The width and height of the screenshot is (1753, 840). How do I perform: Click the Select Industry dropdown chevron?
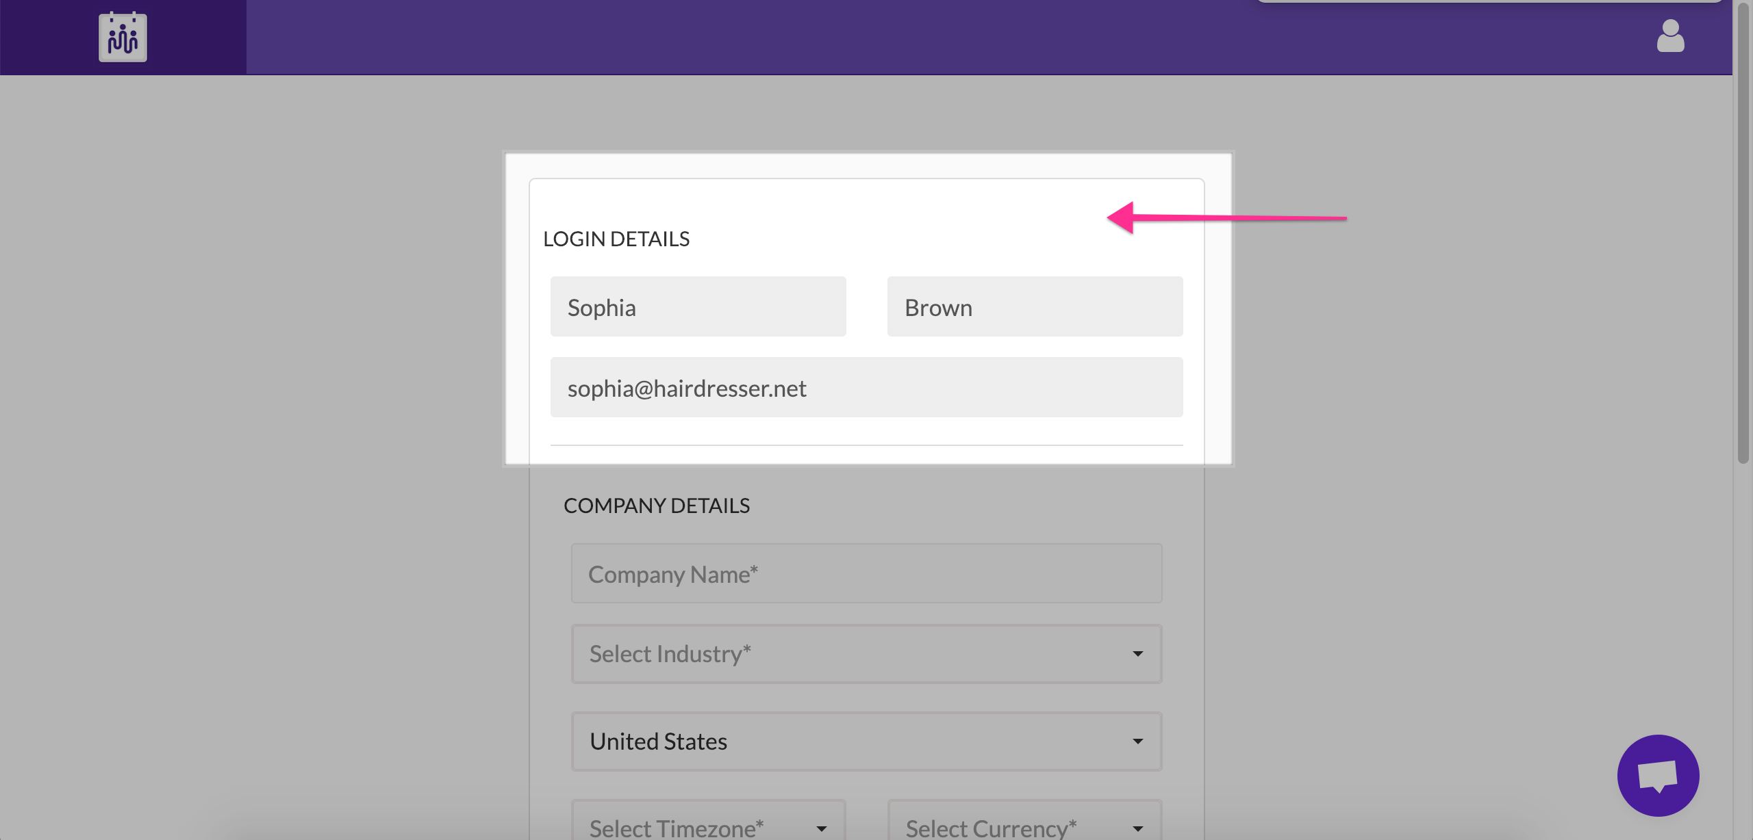point(1137,654)
